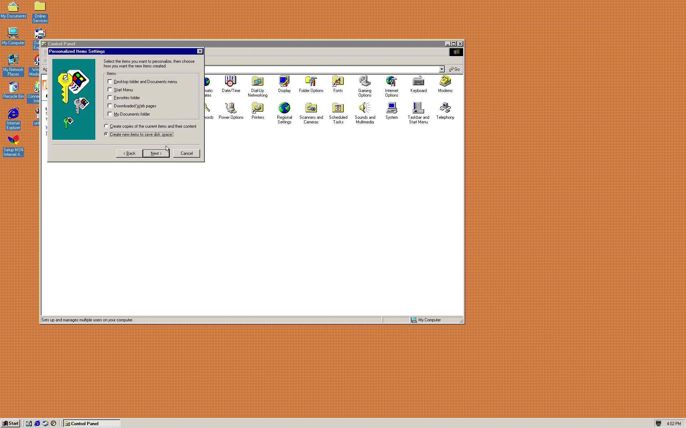
Task: Check Downloaded Web pages option
Action: click(110, 106)
